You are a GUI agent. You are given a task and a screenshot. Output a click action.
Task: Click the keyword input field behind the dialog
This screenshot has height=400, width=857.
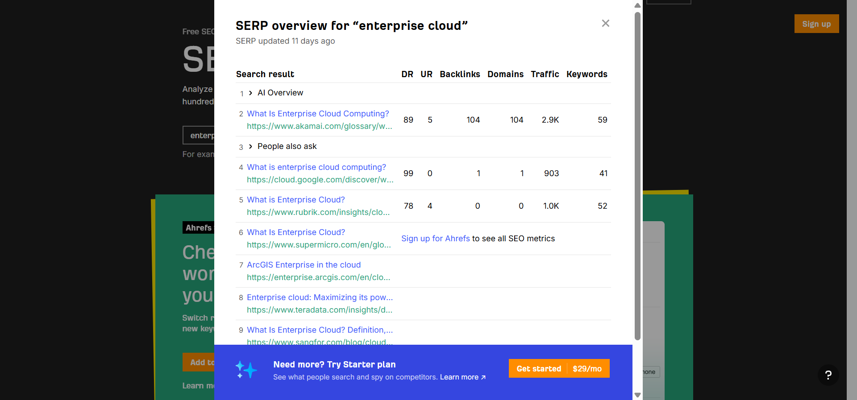pyautogui.click(x=199, y=135)
